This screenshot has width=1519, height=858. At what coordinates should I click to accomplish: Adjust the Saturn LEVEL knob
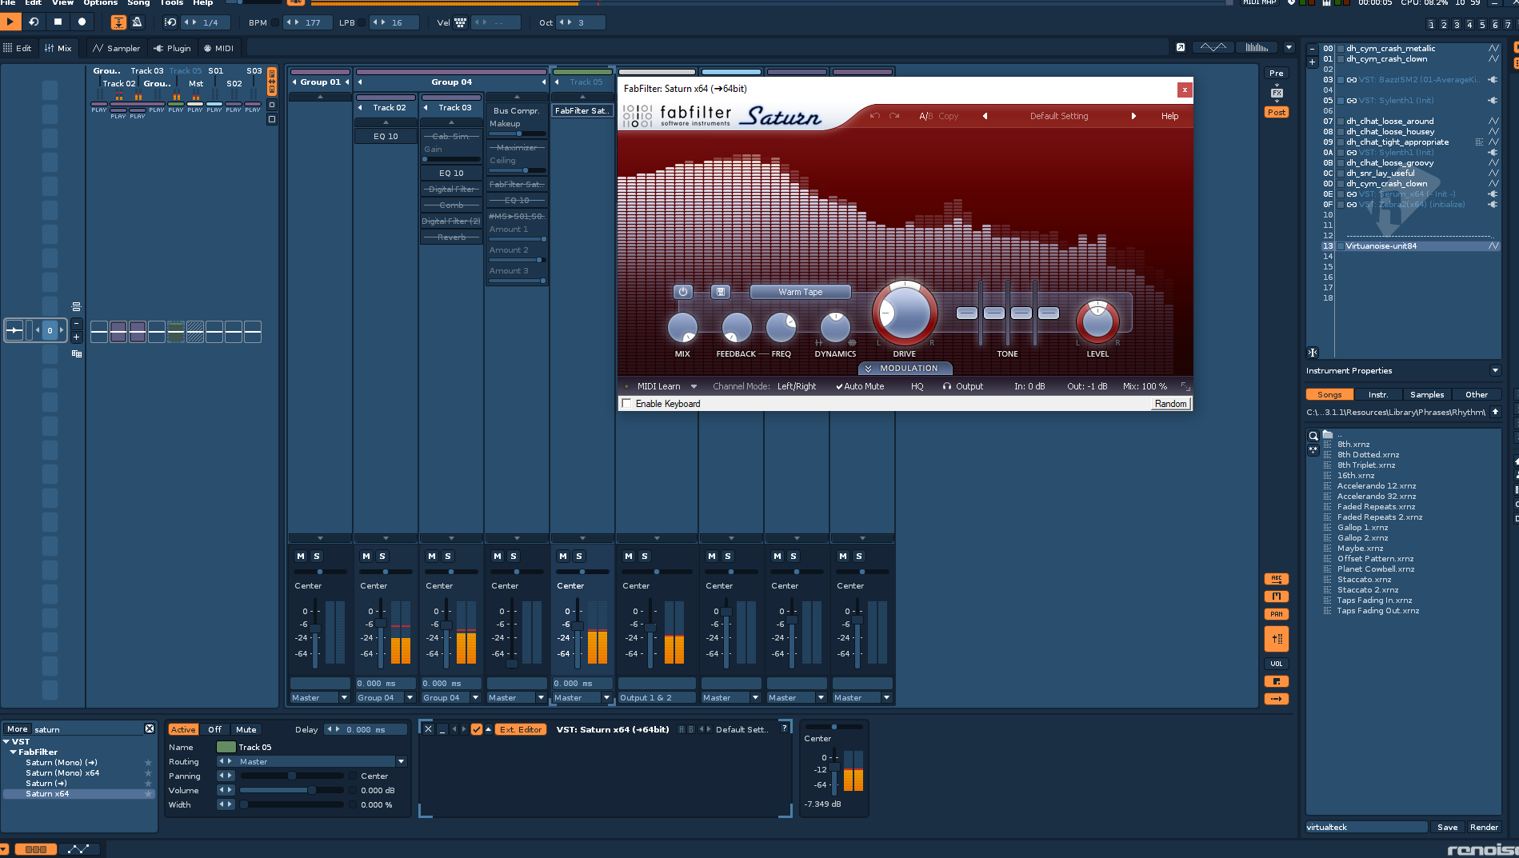click(1097, 321)
